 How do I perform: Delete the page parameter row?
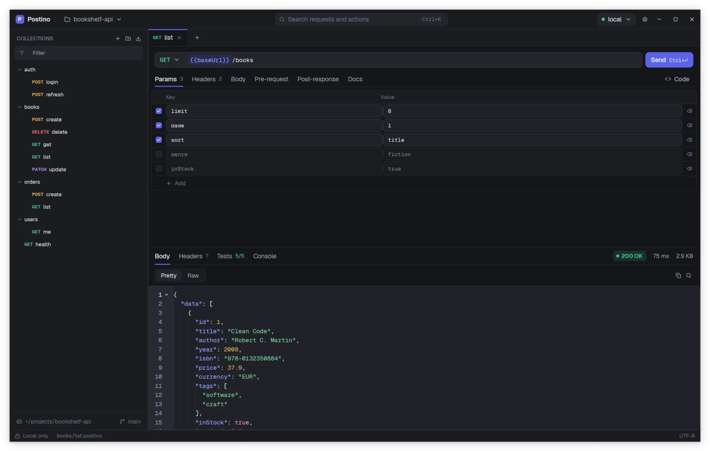689,125
